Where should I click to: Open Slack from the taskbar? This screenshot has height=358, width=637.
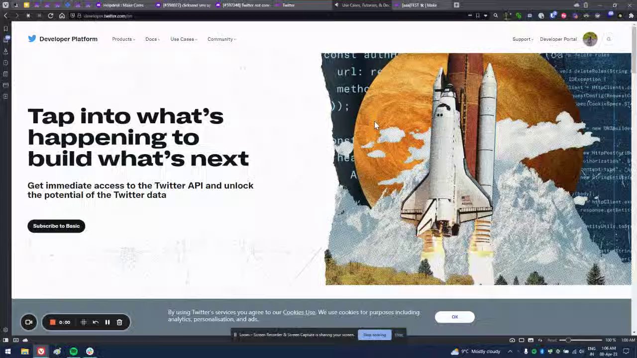click(x=90, y=352)
